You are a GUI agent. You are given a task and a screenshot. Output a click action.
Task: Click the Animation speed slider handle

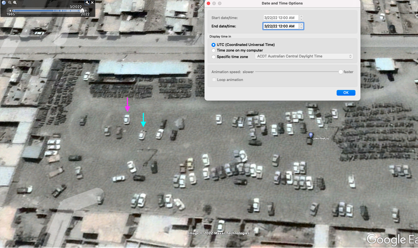(340, 72)
